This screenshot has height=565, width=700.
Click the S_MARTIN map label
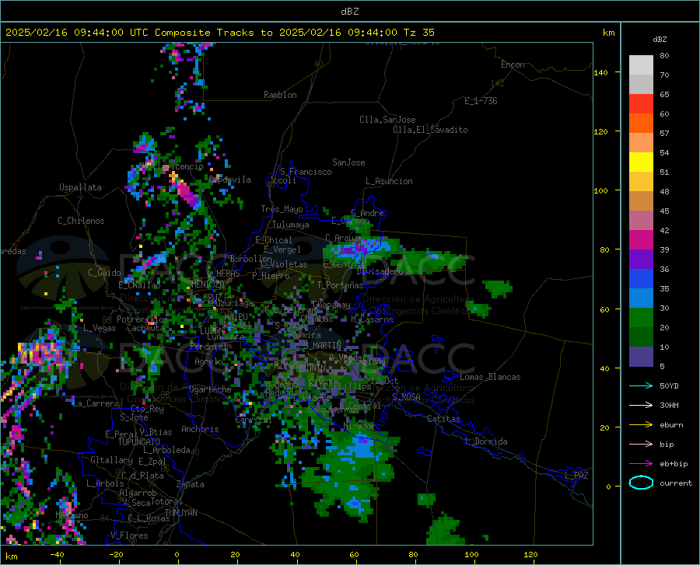tap(322, 346)
